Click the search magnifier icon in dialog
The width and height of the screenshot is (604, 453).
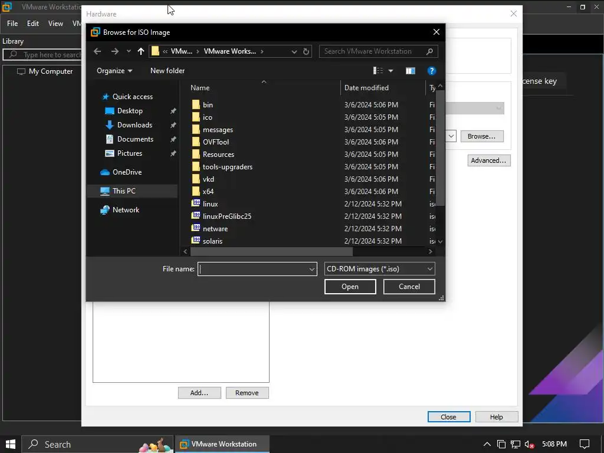pos(430,51)
